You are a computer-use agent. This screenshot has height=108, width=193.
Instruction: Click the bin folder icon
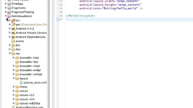point(13,45)
